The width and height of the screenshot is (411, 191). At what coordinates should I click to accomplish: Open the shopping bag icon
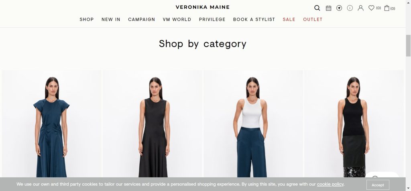click(387, 8)
